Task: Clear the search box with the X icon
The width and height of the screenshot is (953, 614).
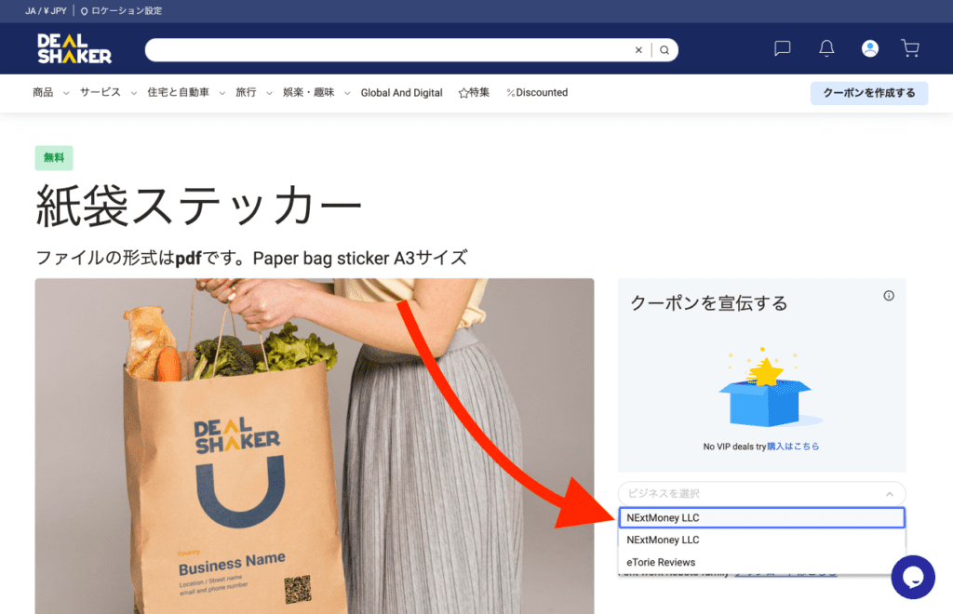Action: (x=638, y=50)
